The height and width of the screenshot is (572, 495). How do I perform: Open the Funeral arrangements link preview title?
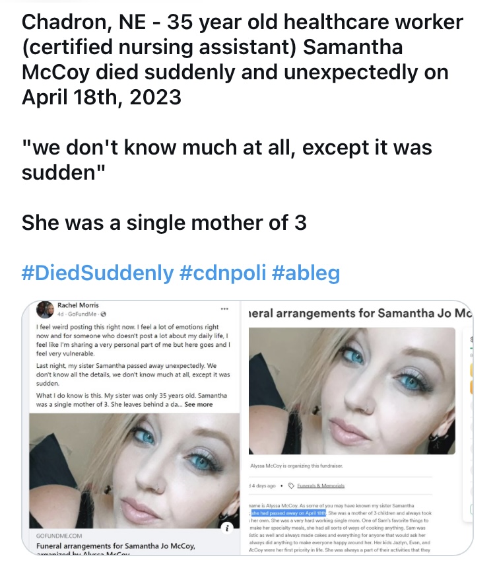tap(116, 546)
